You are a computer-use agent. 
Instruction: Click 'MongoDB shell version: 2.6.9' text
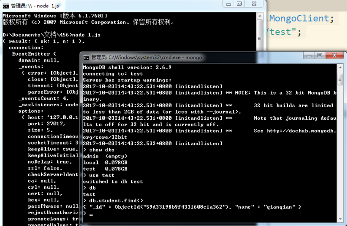tap(127, 67)
